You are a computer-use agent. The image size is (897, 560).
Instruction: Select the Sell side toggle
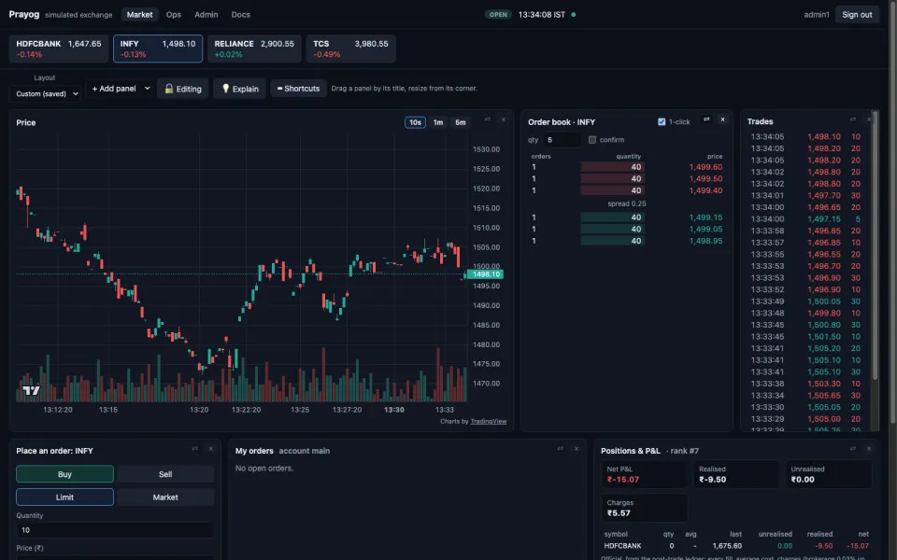point(165,474)
